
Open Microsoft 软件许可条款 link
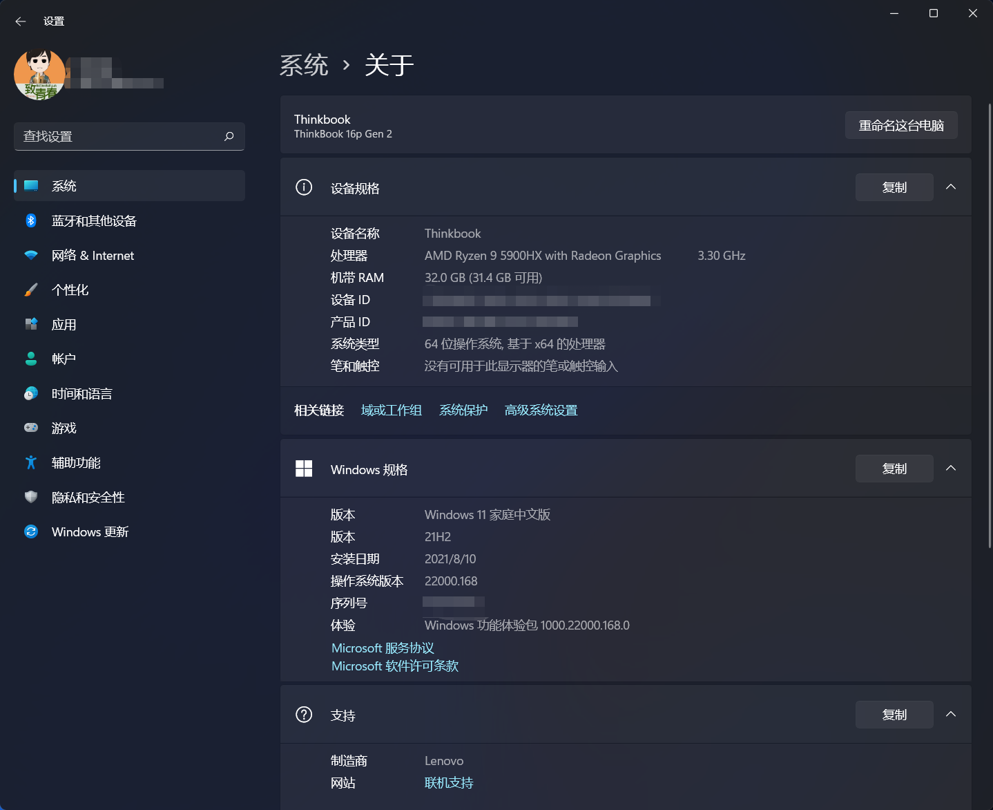point(395,666)
